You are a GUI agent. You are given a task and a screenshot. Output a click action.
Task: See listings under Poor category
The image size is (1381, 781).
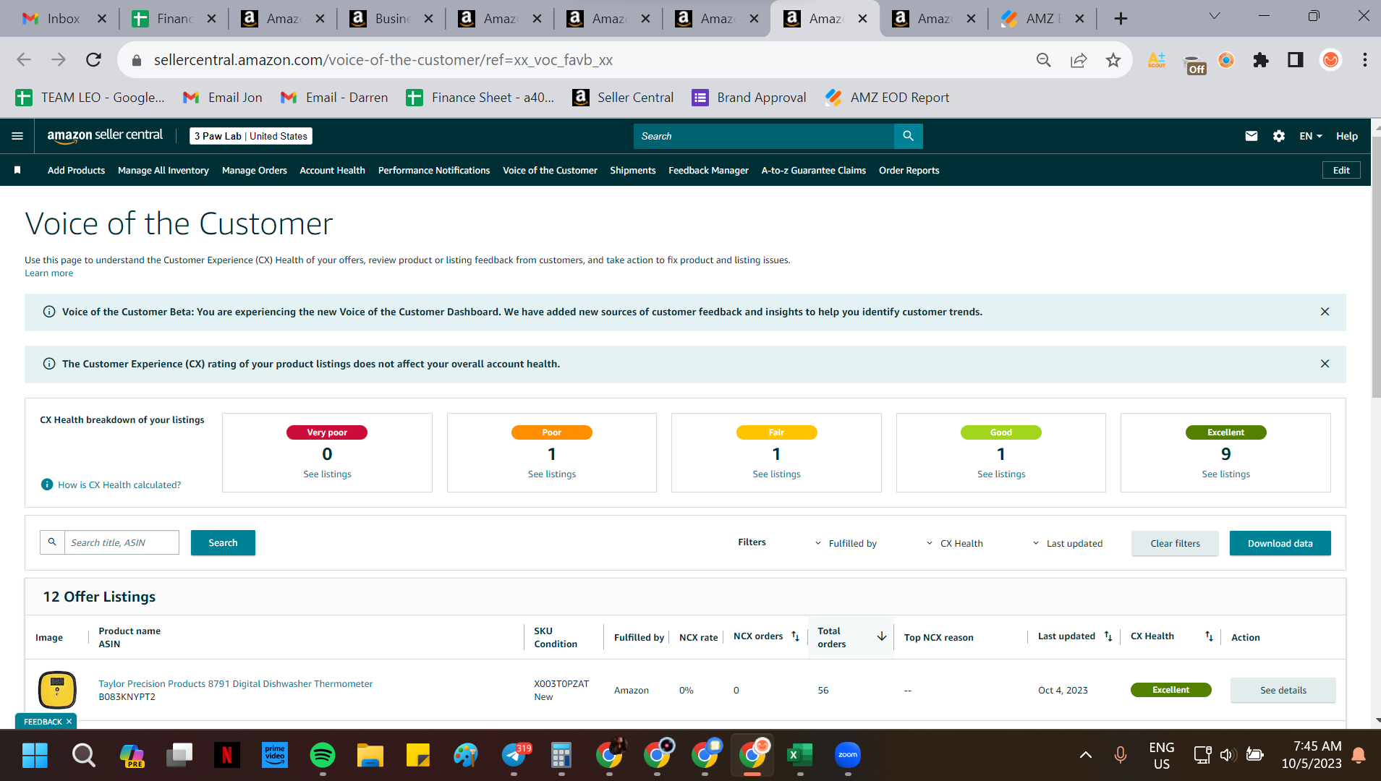pos(551,474)
